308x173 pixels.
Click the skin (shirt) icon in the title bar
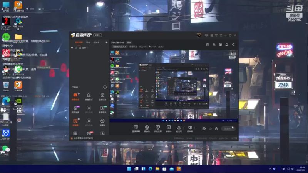[216, 35]
